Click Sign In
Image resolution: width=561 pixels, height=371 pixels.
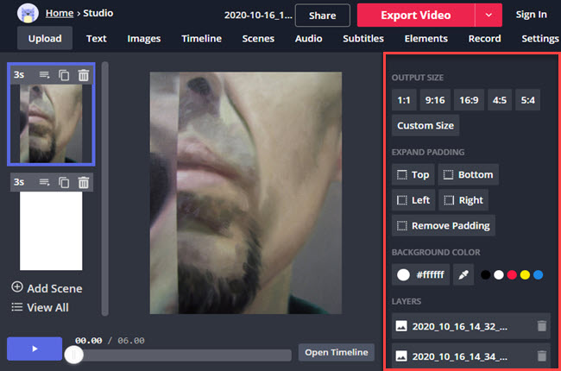(531, 15)
